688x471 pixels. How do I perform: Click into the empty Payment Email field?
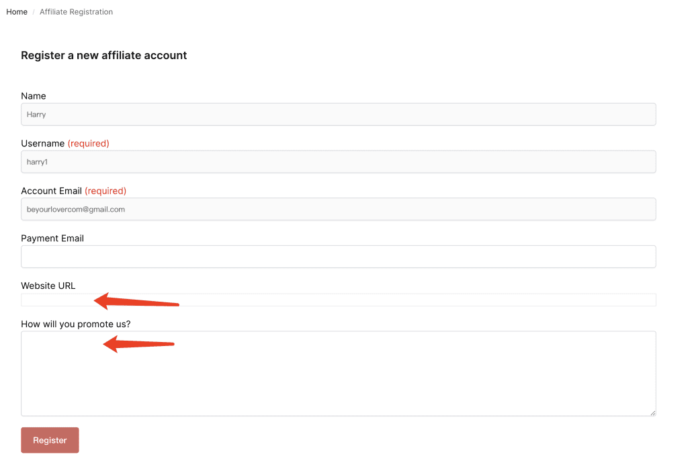click(x=338, y=257)
